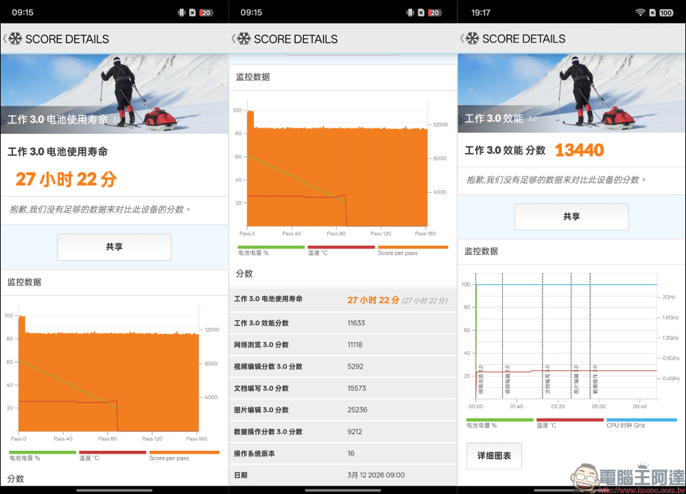The height and width of the screenshot is (494, 686).
Task: Tap the back arrow on the left SCORE DETAILS screen
Action: [5, 39]
